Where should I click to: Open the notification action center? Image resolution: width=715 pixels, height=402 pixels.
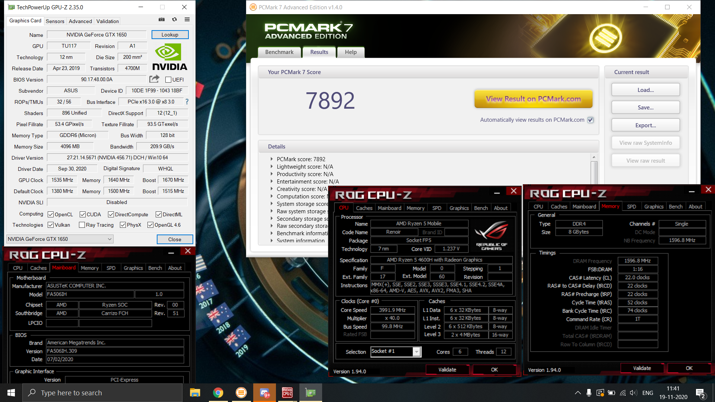click(700, 393)
